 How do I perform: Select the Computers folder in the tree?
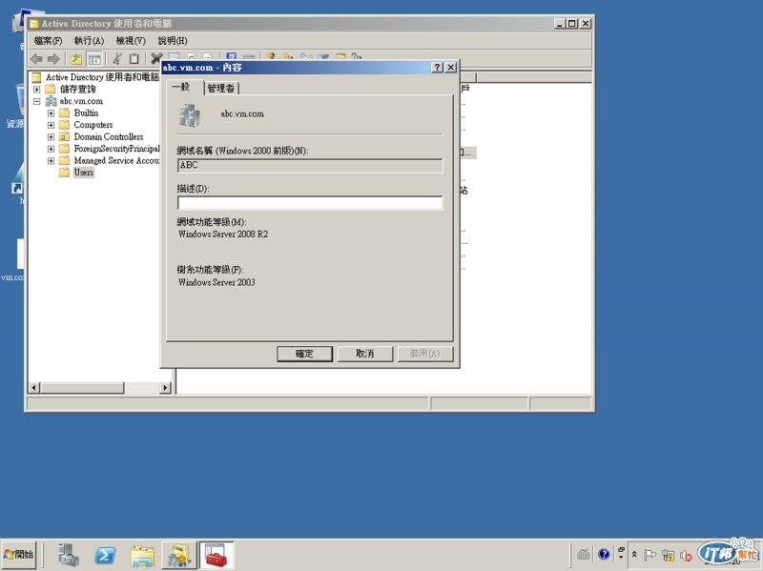pyautogui.click(x=93, y=125)
